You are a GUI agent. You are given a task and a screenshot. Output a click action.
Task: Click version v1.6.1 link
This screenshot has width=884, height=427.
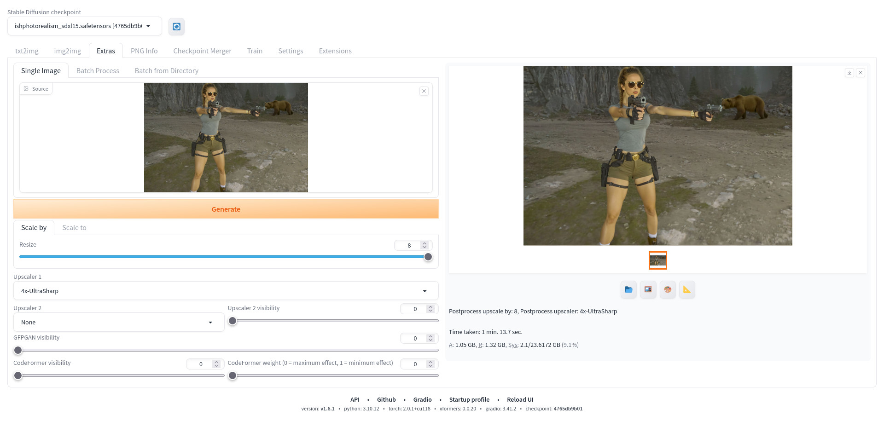(327, 409)
